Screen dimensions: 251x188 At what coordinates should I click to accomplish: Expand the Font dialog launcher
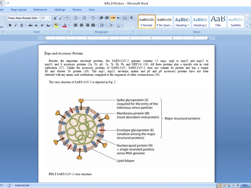[69, 32]
